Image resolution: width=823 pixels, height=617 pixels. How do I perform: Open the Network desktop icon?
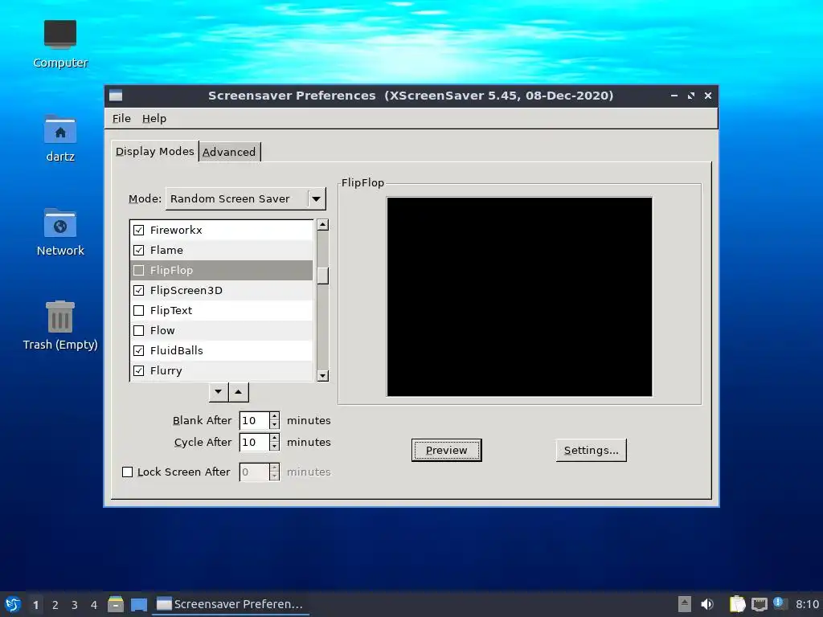coord(59,232)
